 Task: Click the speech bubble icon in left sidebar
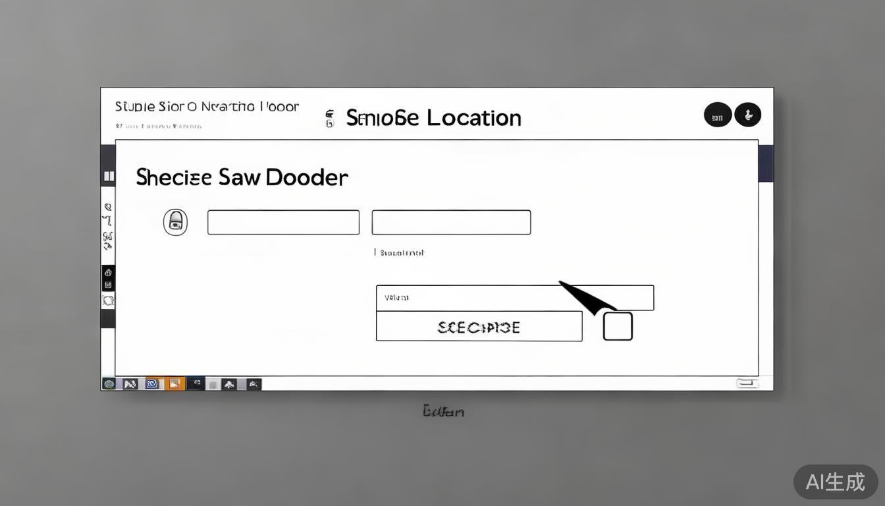pos(108,301)
